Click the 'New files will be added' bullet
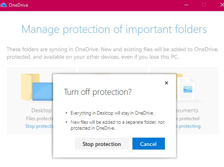Viewport: 224px width, 167px height. click(x=118, y=125)
